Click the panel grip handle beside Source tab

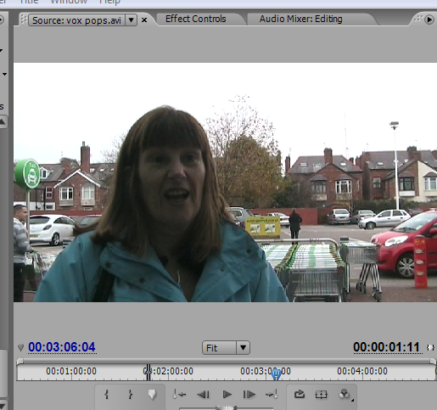24,20
